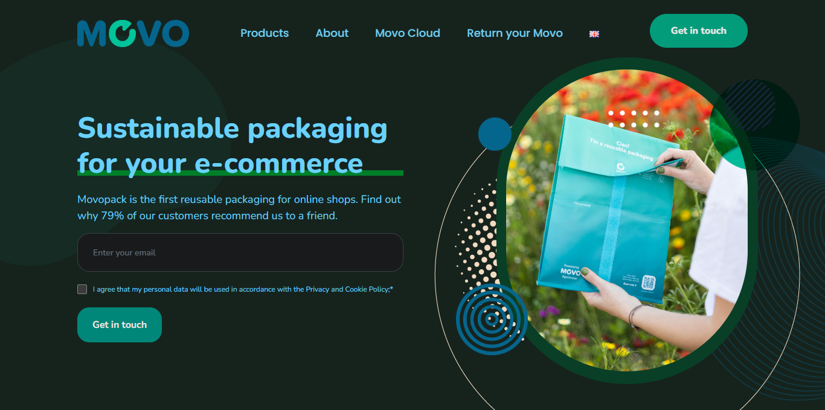Tick the personal data agreement checkbox

tap(82, 289)
